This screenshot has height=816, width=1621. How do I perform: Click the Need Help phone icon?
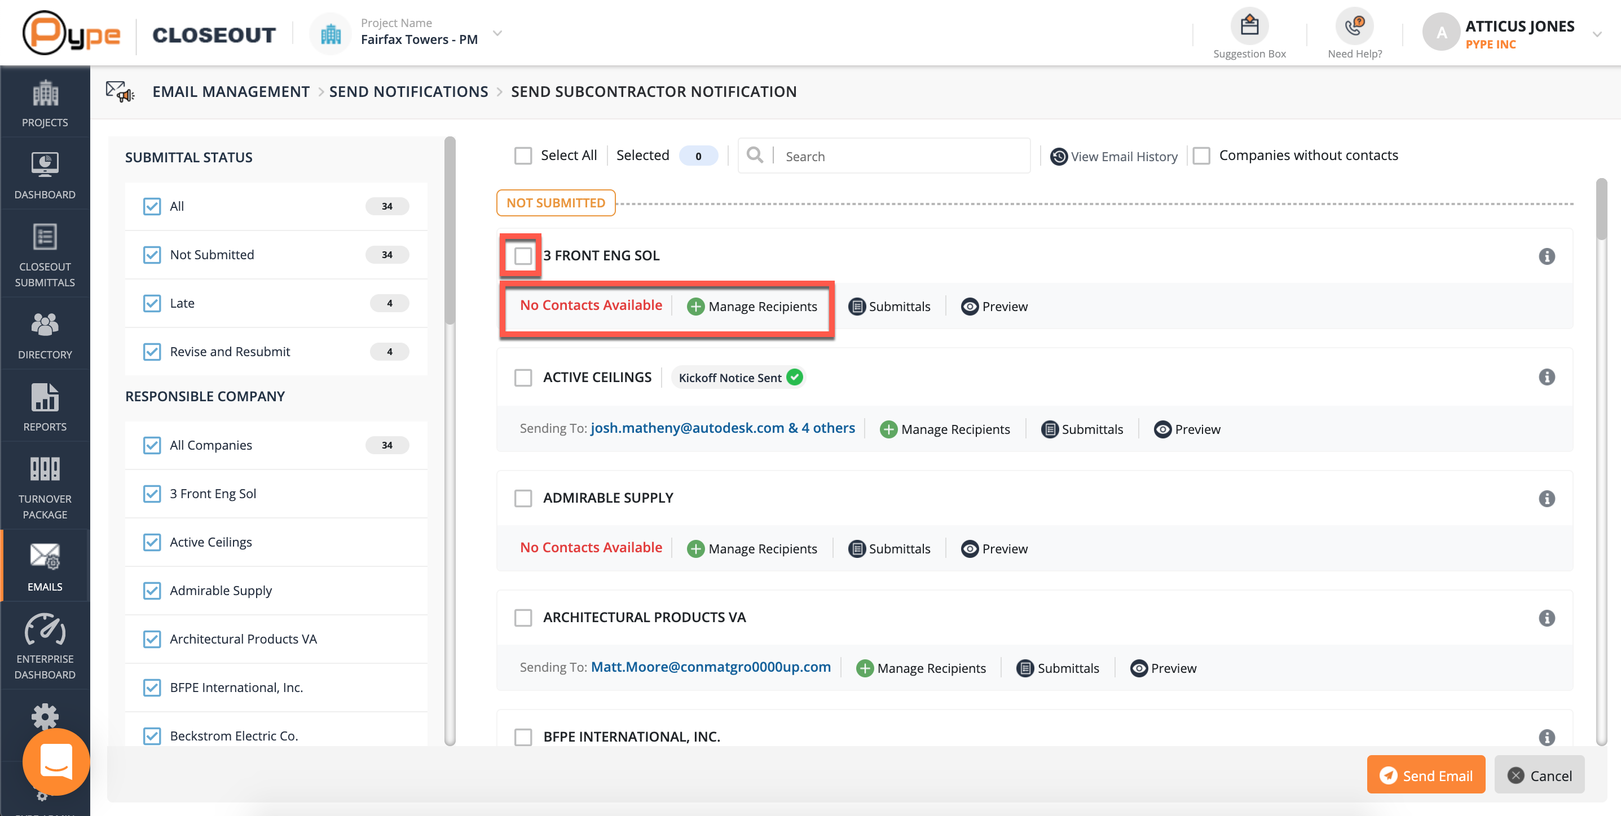[1354, 26]
